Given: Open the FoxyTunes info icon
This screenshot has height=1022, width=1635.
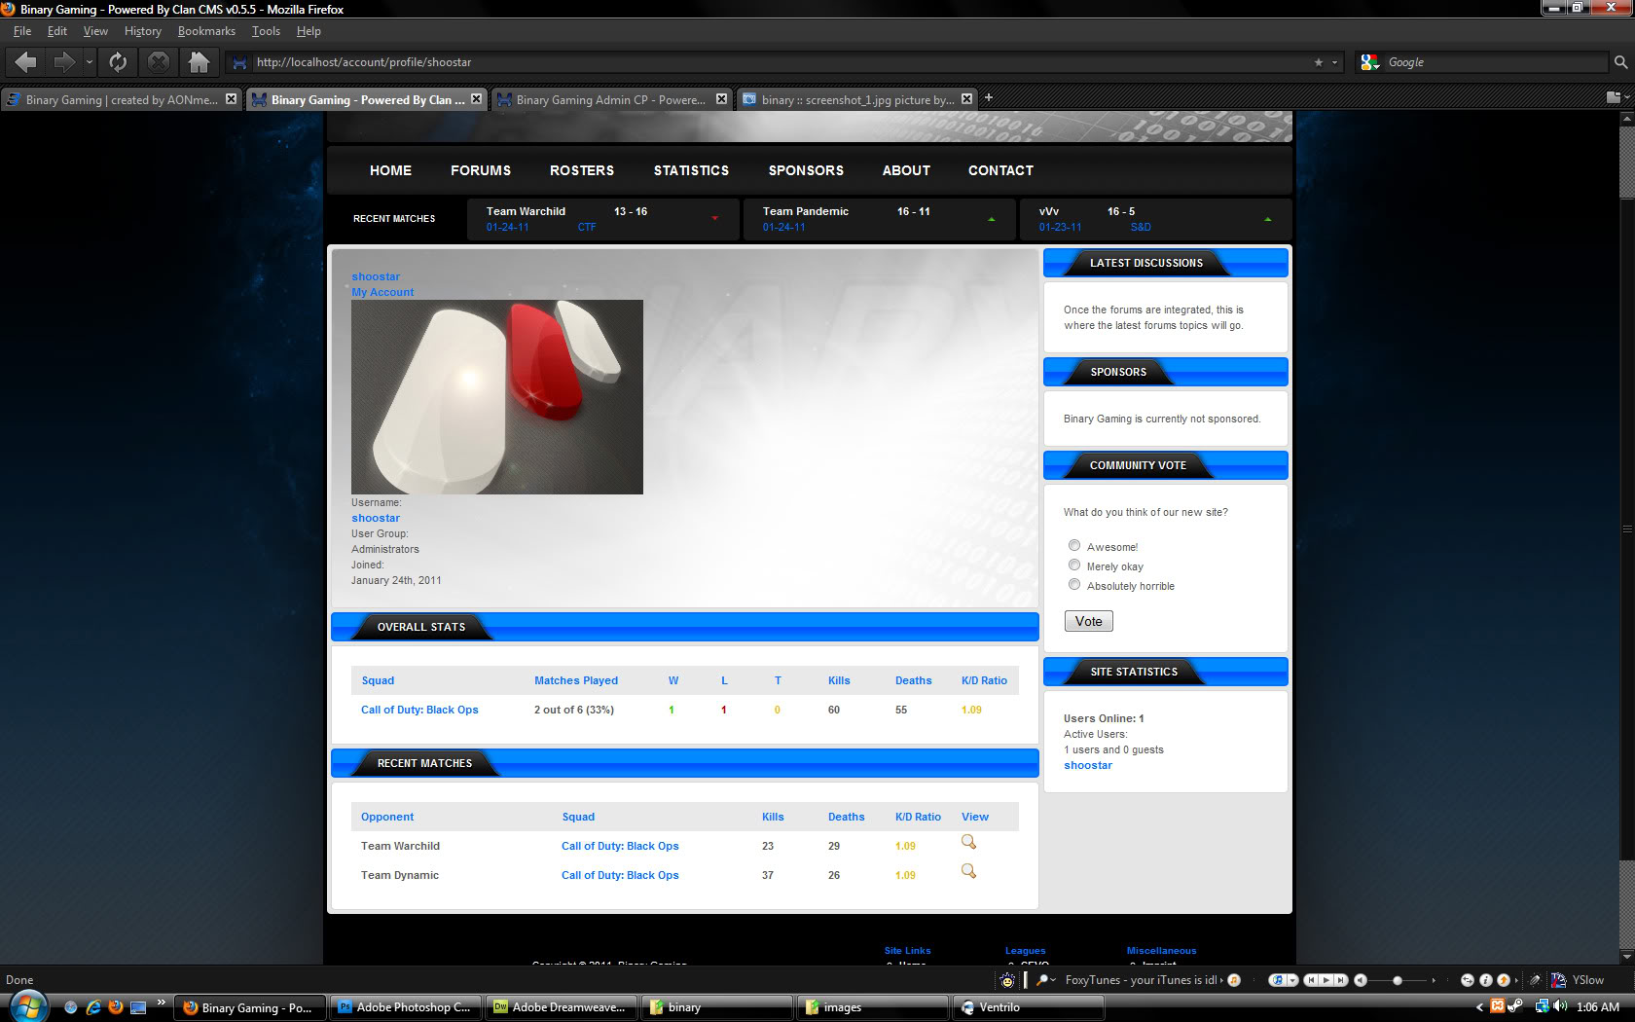Looking at the screenshot, I should [x=1486, y=980].
